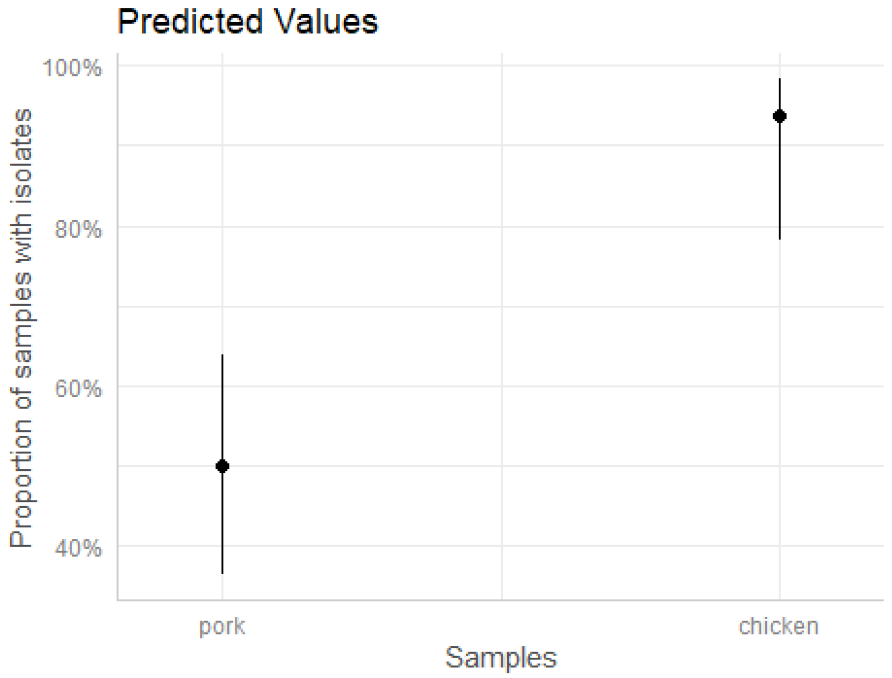Select the "60%" y-axis tick label
The height and width of the screenshot is (678, 892).
pos(78,388)
